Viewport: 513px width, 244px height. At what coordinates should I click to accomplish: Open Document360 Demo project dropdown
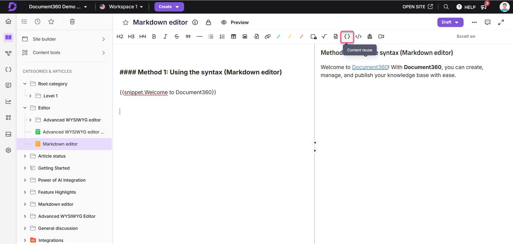click(x=58, y=7)
